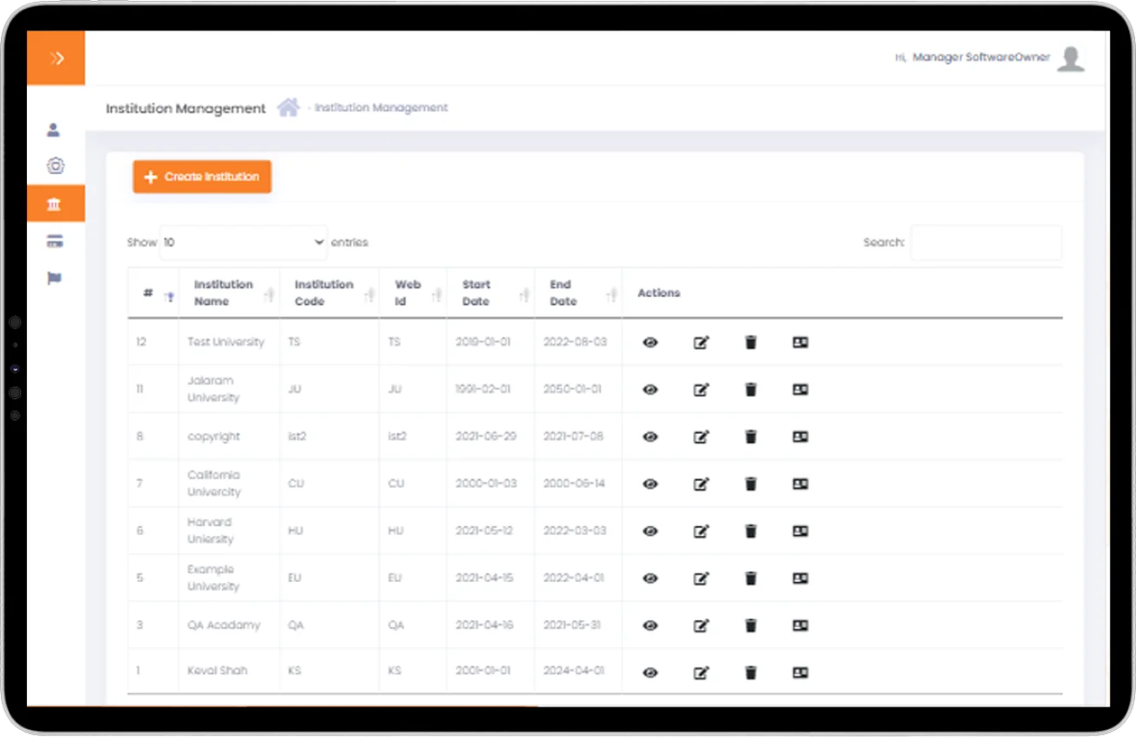Open the flag sidebar icon
This screenshot has width=1136, height=737.
point(55,279)
